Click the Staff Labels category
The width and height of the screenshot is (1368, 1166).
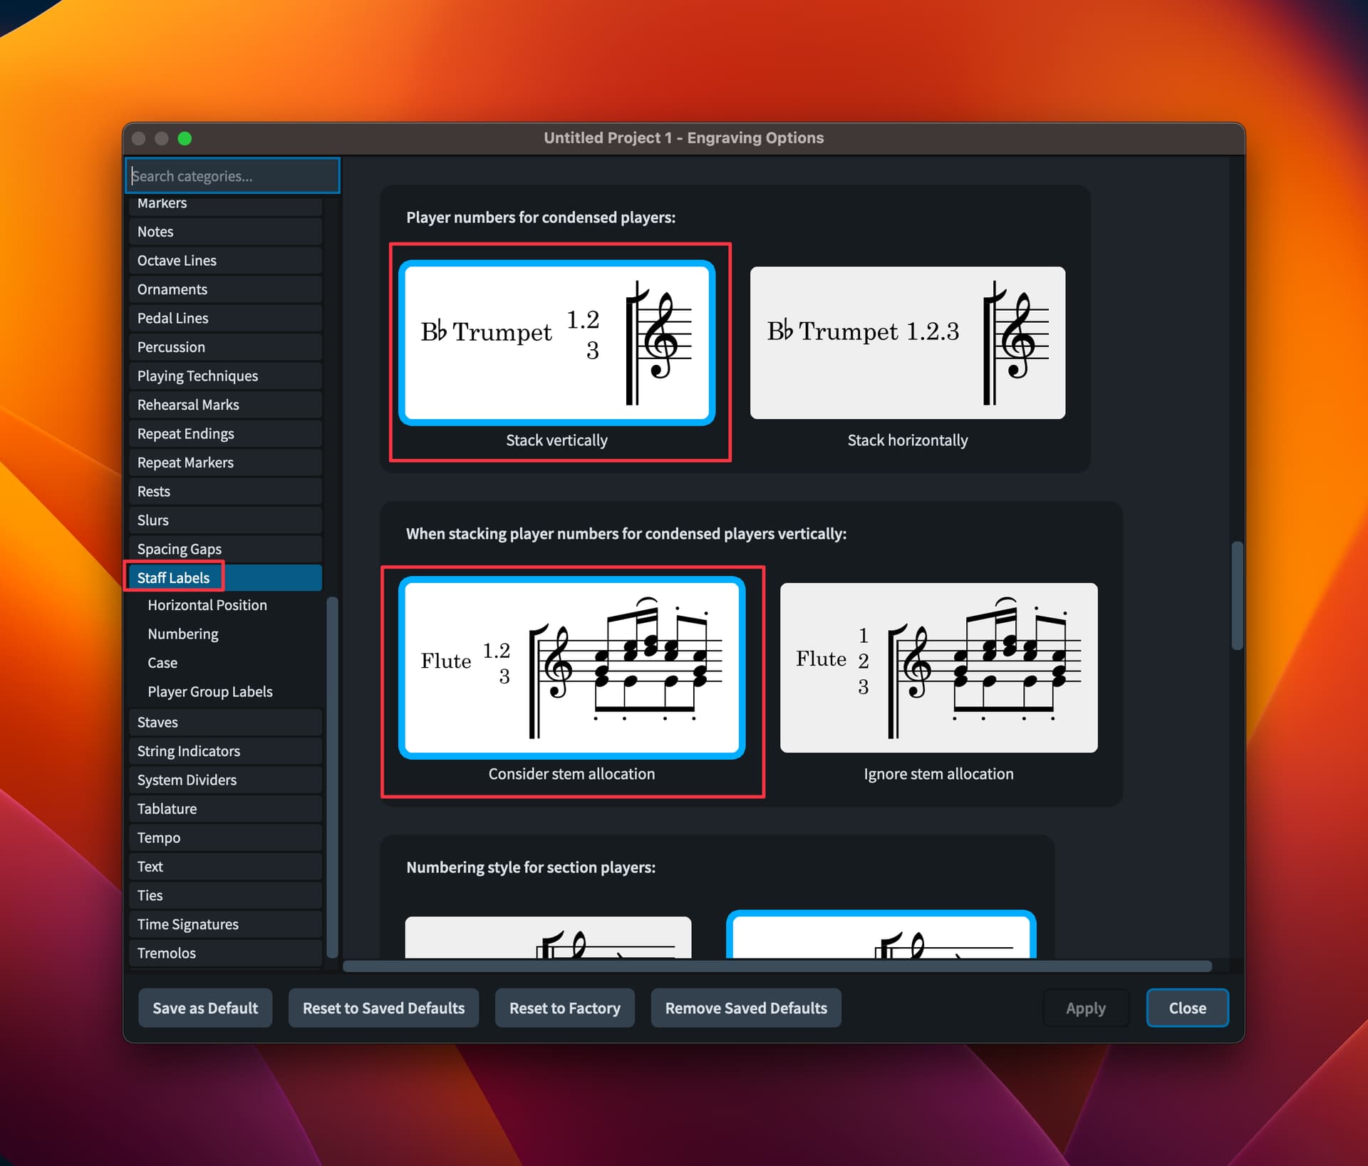coord(225,578)
